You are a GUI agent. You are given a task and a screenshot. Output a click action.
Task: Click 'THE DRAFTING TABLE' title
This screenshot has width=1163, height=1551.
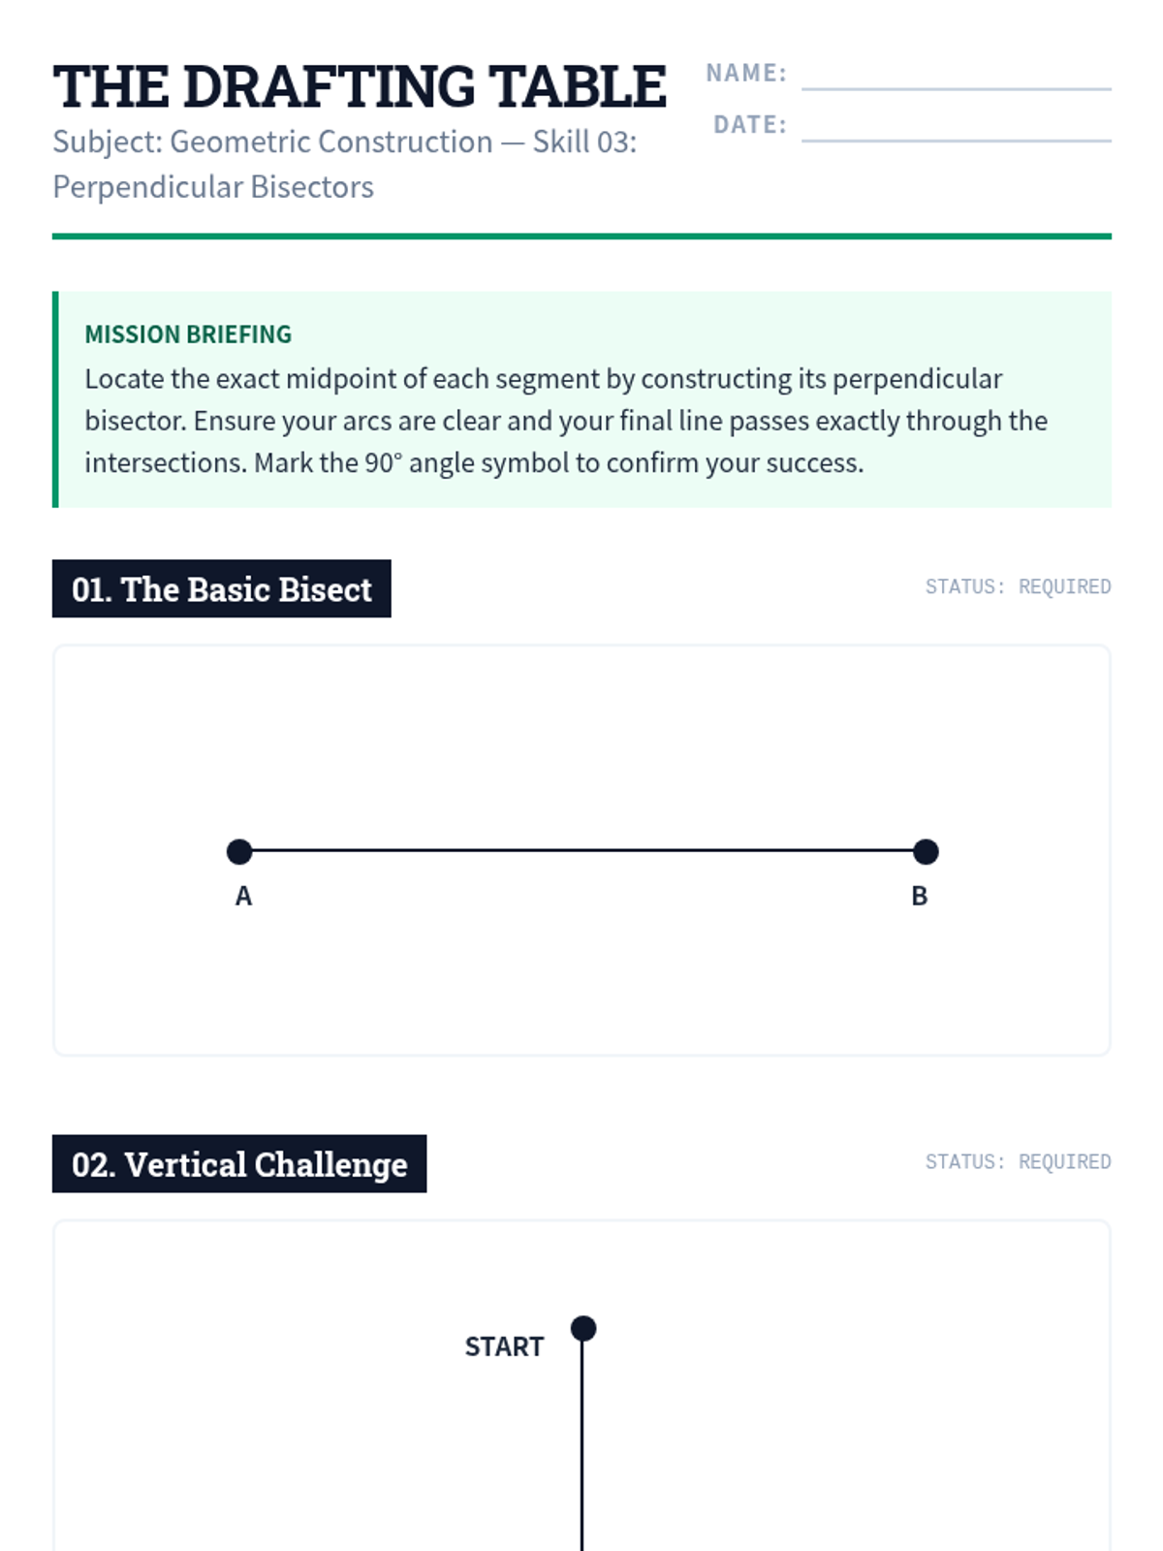click(x=360, y=86)
